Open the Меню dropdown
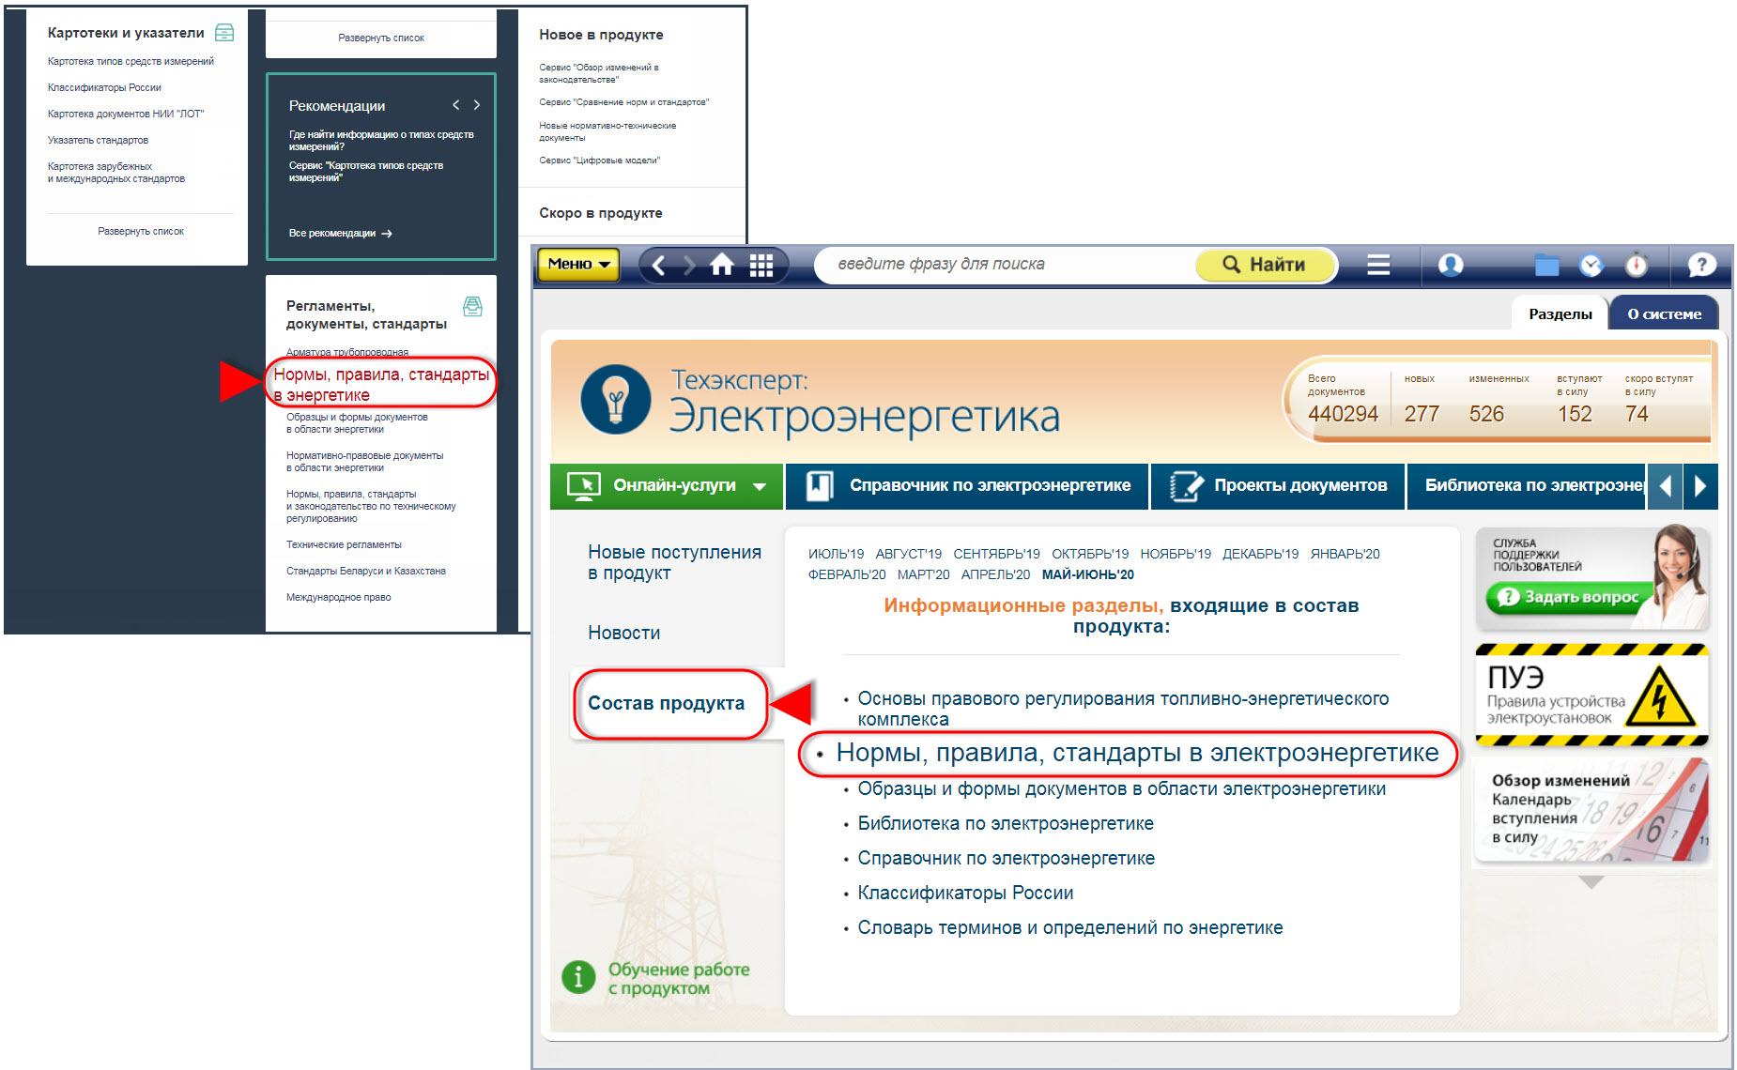This screenshot has height=1070, width=1737. [578, 265]
